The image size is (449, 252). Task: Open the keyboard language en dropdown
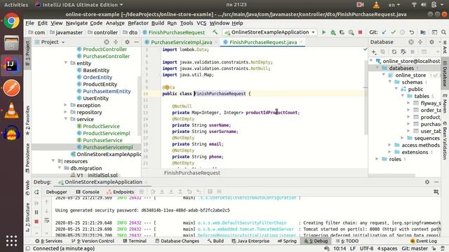[x=394, y=5]
